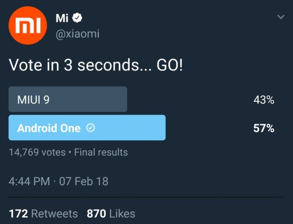Click the Mi account name
The width and height of the screenshot is (293, 224).
(62, 18)
